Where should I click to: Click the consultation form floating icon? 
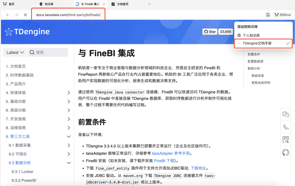click(286, 140)
